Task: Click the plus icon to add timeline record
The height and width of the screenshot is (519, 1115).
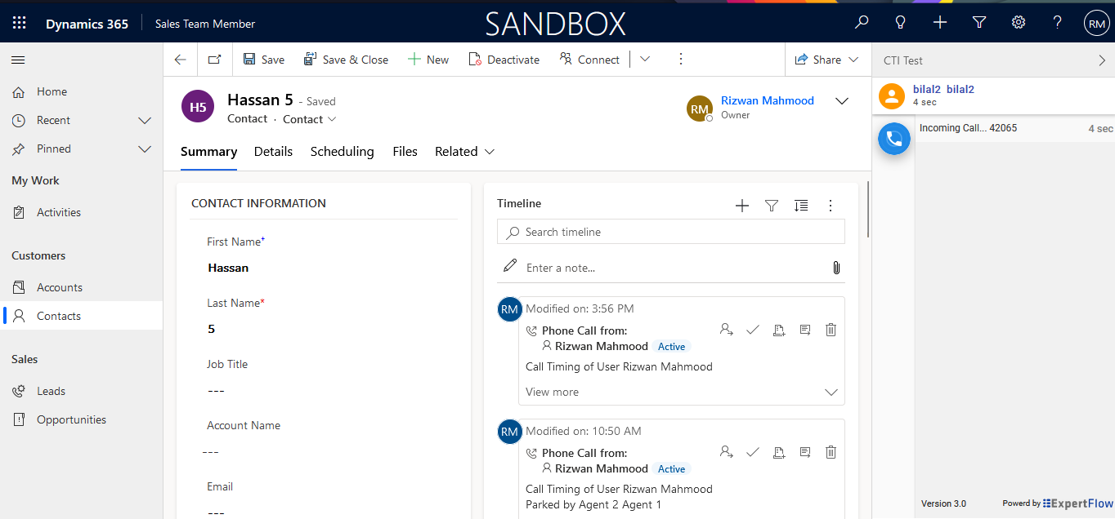Action: pos(741,206)
